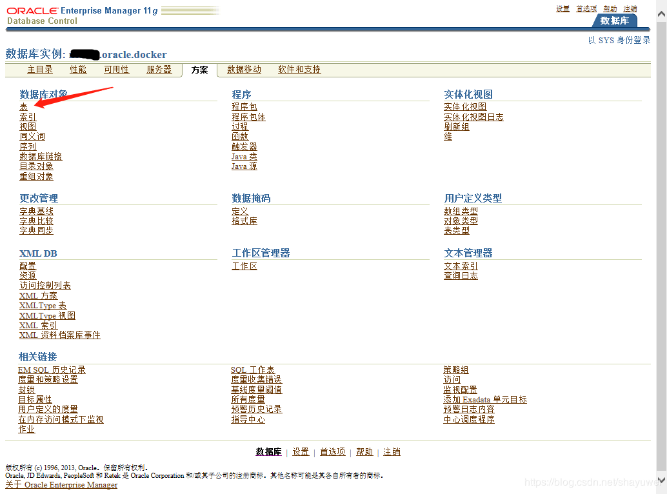The width and height of the screenshot is (667, 494).
Task: Open the 实体化视图日志 link
Action: click(x=473, y=117)
